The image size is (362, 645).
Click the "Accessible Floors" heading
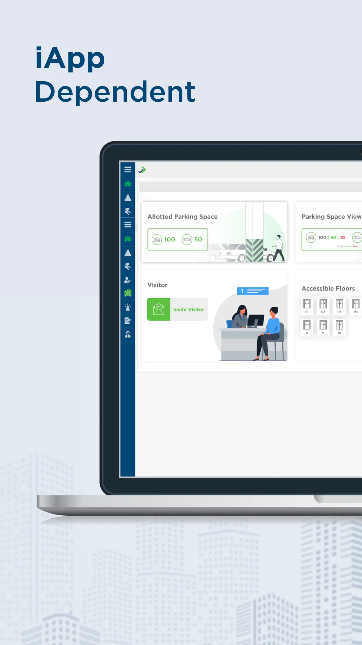click(328, 289)
